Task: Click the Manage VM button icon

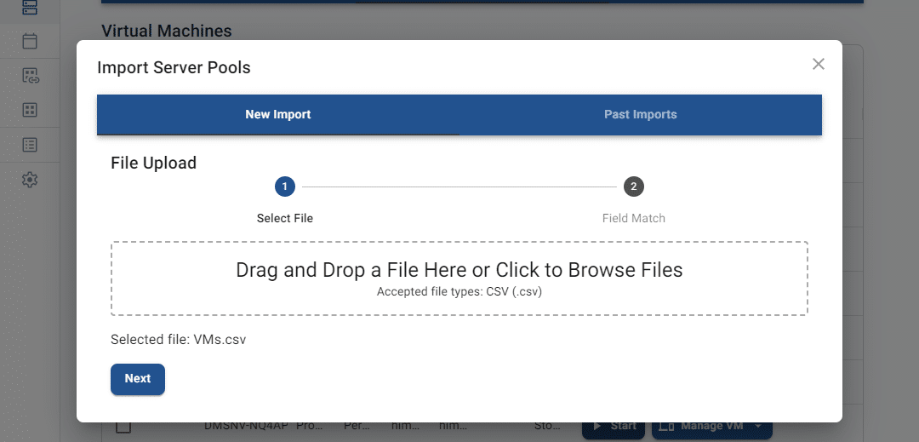Action: point(667,427)
